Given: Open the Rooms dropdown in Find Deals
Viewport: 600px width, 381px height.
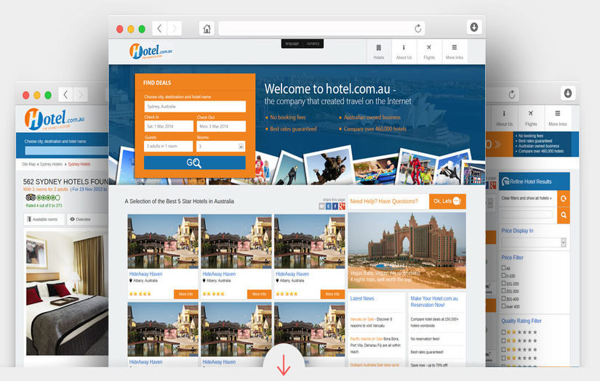Looking at the screenshot, I should pyautogui.click(x=221, y=146).
